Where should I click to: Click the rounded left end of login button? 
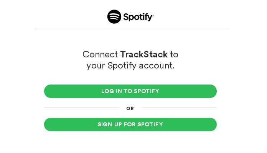(49, 91)
